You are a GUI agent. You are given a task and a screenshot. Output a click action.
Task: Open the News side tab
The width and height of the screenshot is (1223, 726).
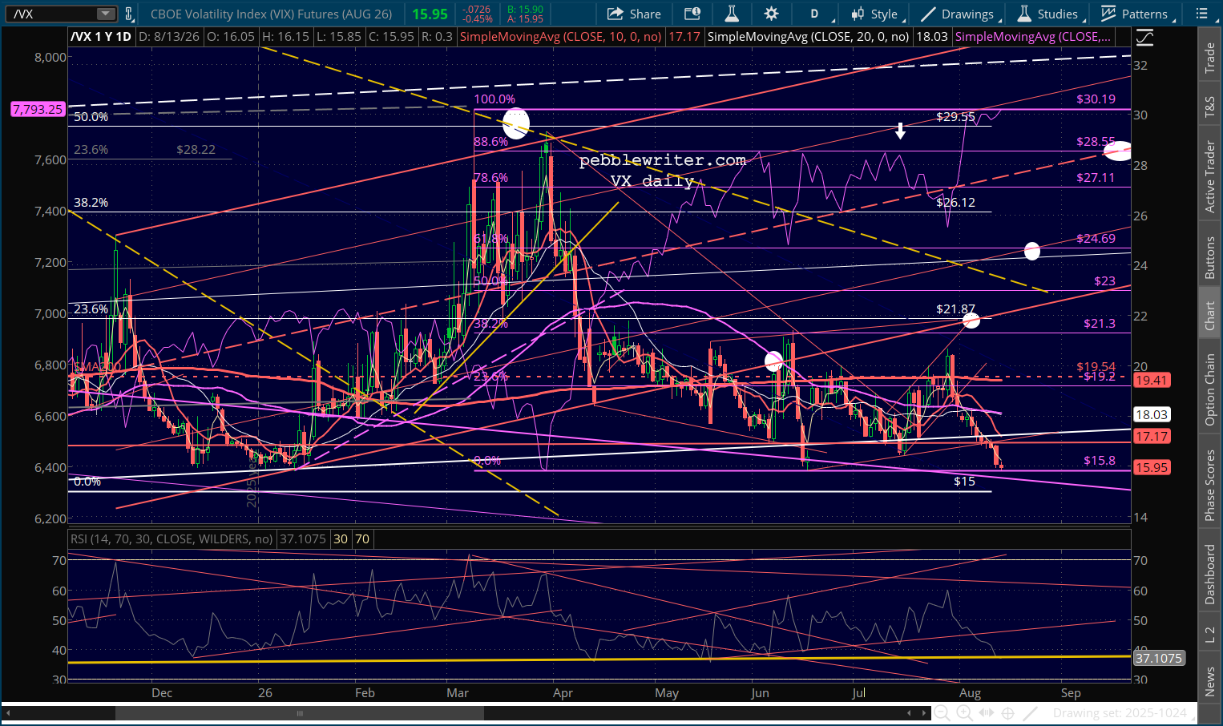click(1210, 681)
